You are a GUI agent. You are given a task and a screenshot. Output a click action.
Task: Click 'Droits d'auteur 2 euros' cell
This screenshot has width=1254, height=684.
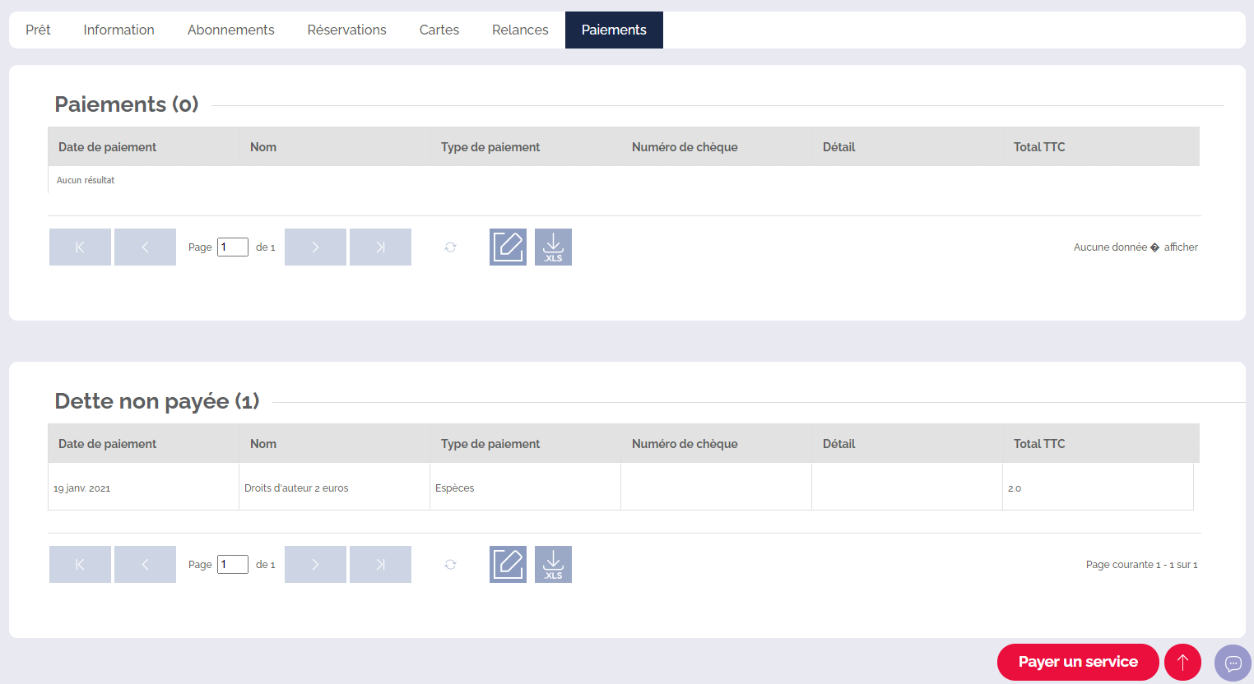click(335, 487)
